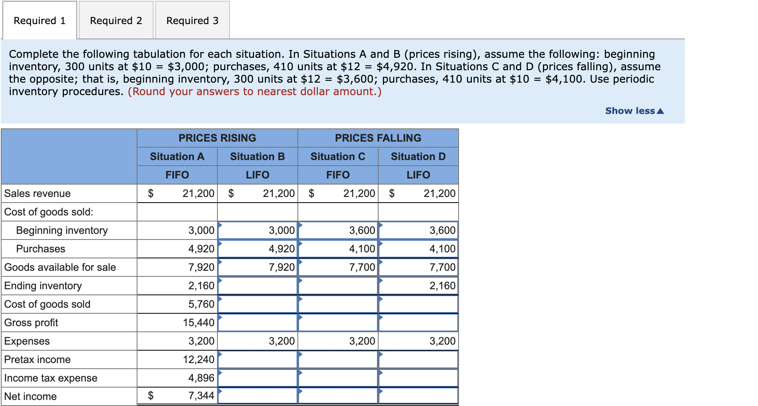Click Situation C Net income input cell
Screen dimensions: 758x406
click(x=338, y=396)
